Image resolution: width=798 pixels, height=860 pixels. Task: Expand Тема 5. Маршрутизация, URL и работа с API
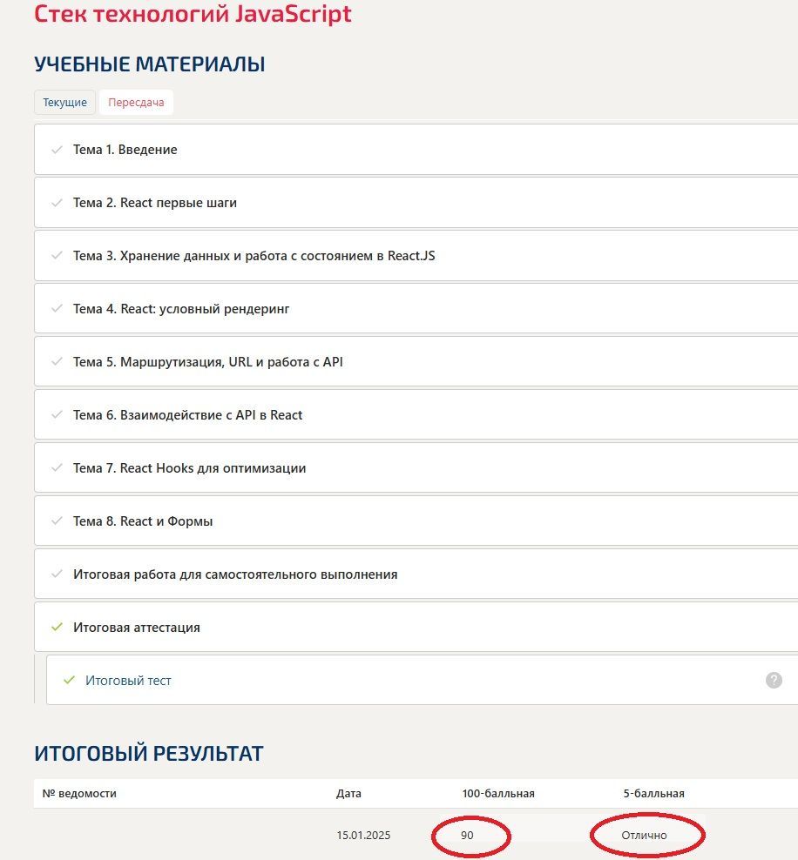[416, 362]
